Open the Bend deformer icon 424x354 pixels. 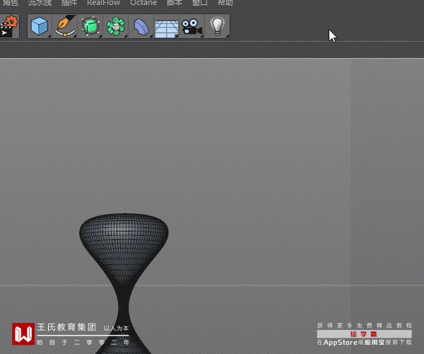pyautogui.click(x=141, y=26)
